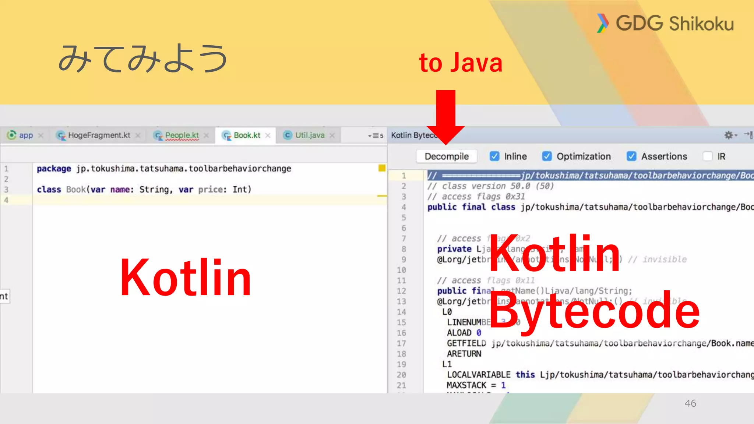This screenshot has width=754, height=424.
Task: Click line number 3 in editor gutter
Action: (x=6, y=190)
